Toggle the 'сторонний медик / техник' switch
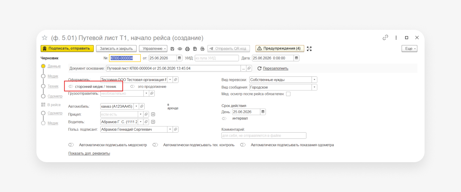461x192 pixels. [x=71, y=87]
